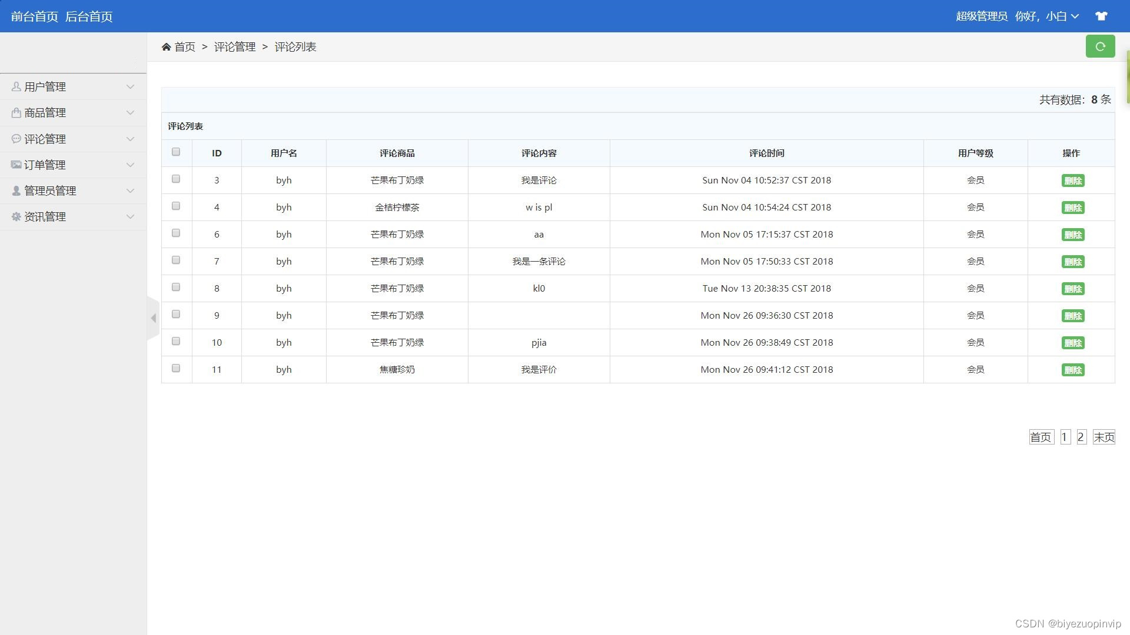This screenshot has height=635, width=1130.
Task: Expand the 管理员管理 sidebar chevron
Action: pos(131,190)
